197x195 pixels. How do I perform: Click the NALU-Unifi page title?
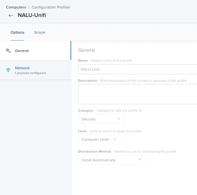click(32, 15)
